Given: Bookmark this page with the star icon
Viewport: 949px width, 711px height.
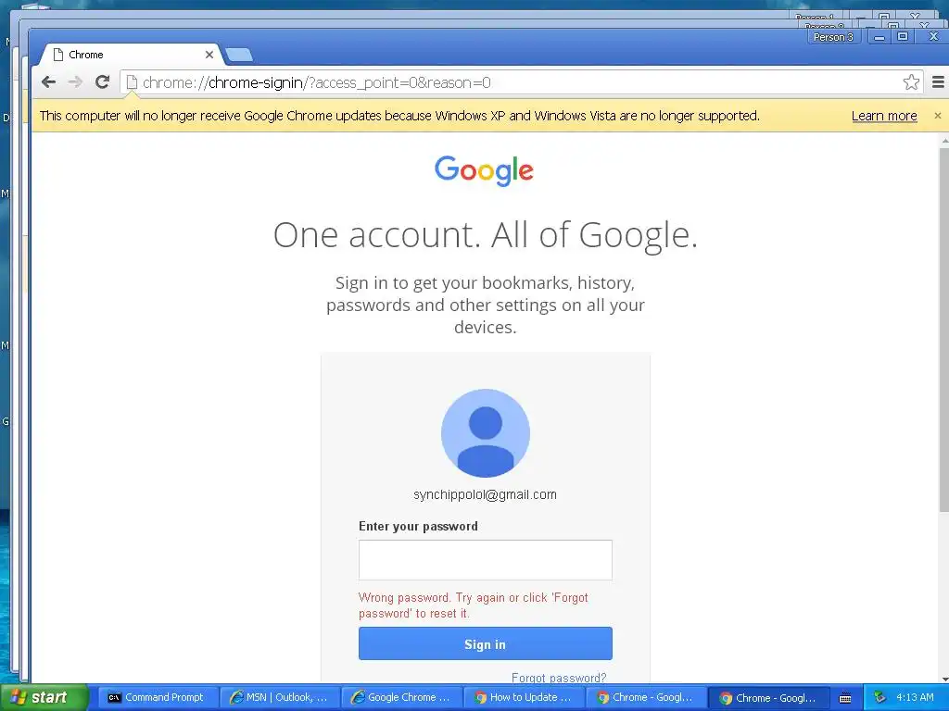Looking at the screenshot, I should tap(911, 82).
